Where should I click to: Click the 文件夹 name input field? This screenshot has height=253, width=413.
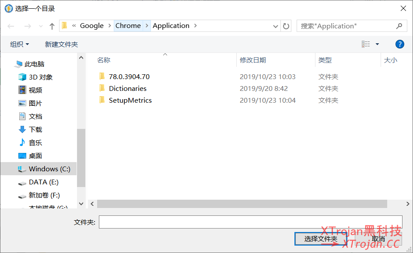[251, 222]
